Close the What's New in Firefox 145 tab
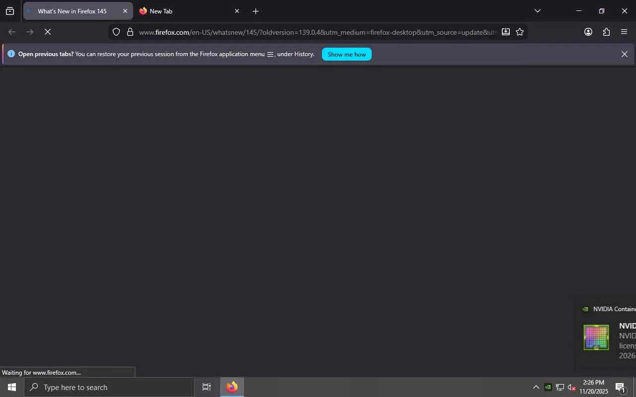 [125, 11]
